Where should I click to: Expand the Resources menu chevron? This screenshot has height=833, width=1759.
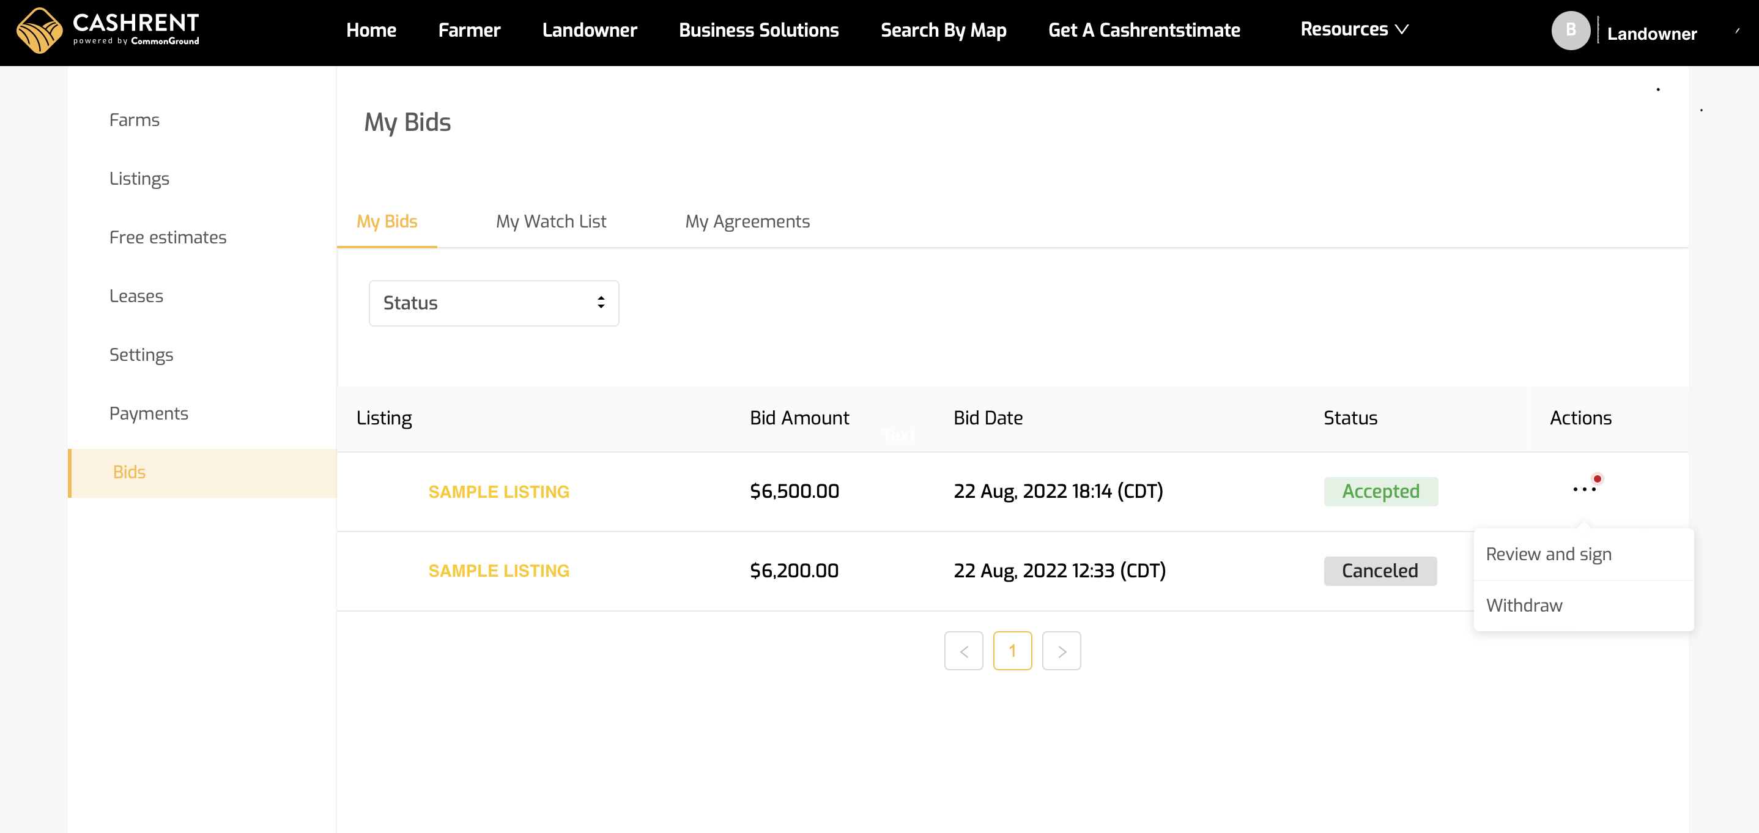tap(1402, 29)
